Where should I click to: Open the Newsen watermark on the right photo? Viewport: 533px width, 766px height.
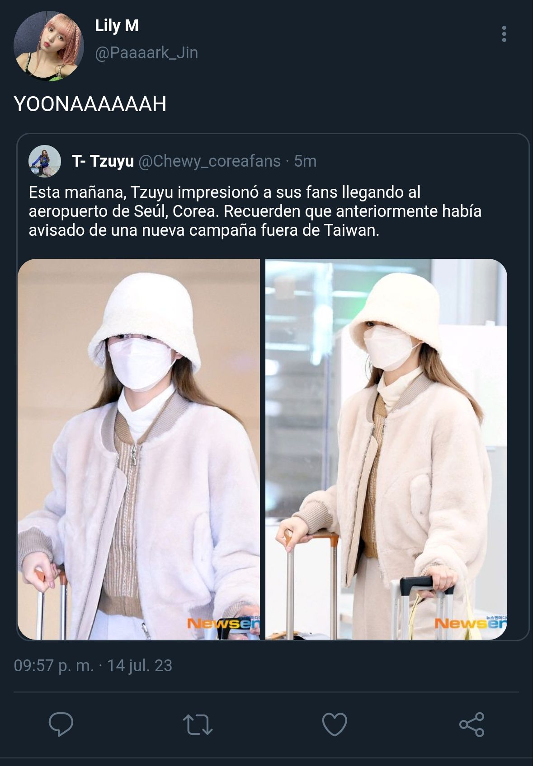click(471, 623)
